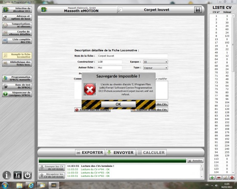Viewport: 237px width, 189px height.
Task: Select CV 1 row in Liste CV
Action: [221, 16]
